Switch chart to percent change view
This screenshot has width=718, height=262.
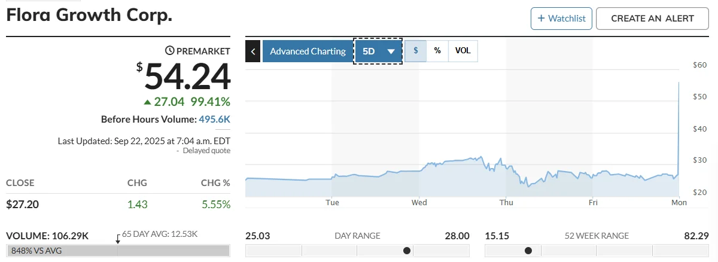click(437, 51)
